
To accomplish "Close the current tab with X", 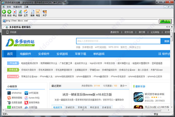I will [172, 27].
